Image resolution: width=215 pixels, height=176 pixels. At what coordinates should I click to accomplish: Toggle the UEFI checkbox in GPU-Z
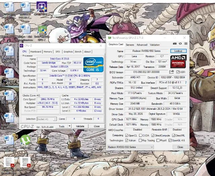pyautogui.click(x=178, y=72)
